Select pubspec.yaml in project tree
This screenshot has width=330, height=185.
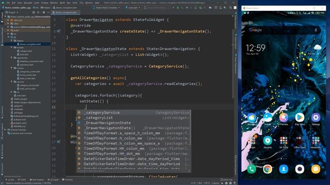point(19,123)
